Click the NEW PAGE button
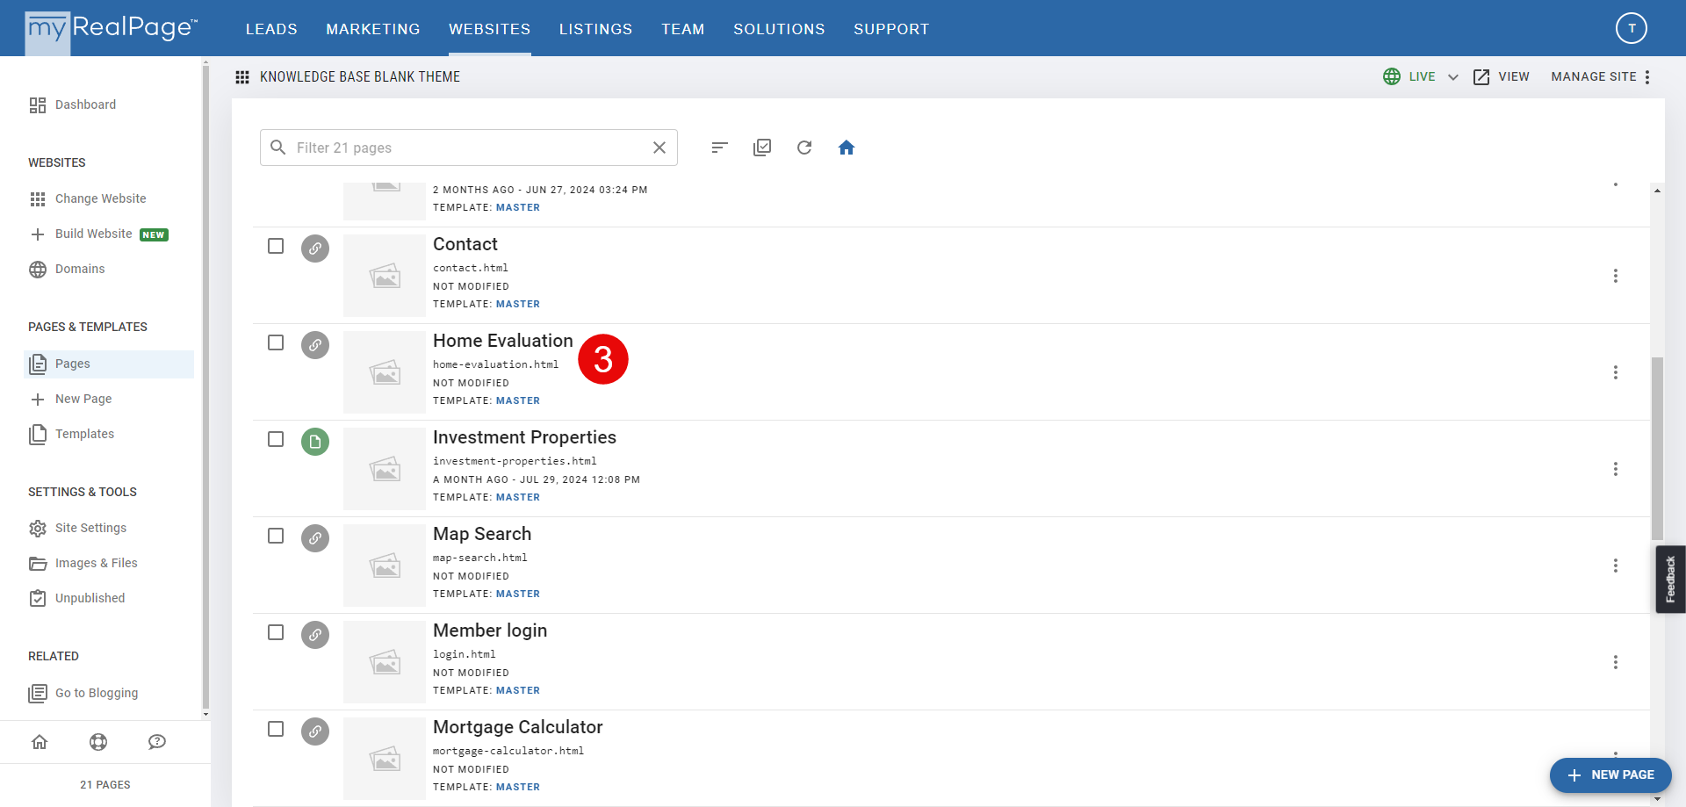This screenshot has height=807, width=1686. tap(1610, 775)
